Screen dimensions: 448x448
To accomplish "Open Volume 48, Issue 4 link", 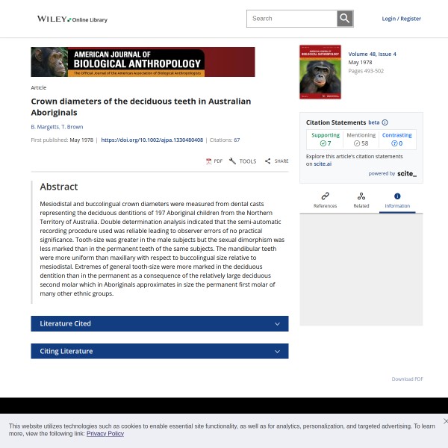I will (x=372, y=54).
